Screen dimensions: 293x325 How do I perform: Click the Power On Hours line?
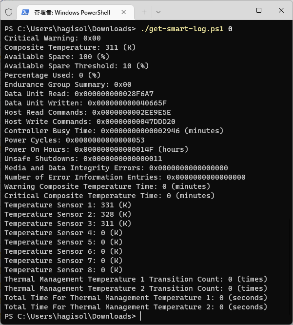97,149
